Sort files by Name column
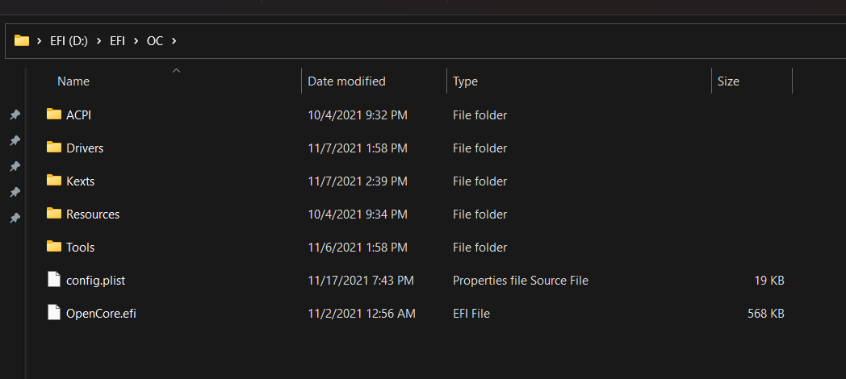This screenshot has height=379, width=846. [x=73, y=81]
